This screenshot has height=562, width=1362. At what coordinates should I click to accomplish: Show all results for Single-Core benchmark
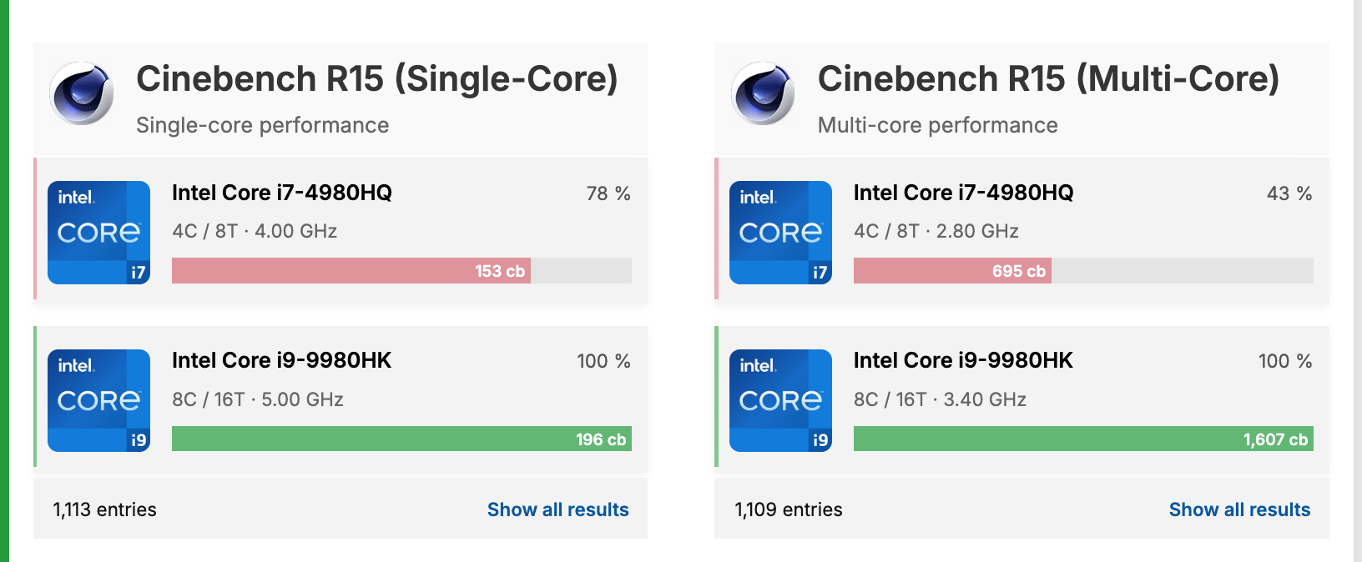557,509
